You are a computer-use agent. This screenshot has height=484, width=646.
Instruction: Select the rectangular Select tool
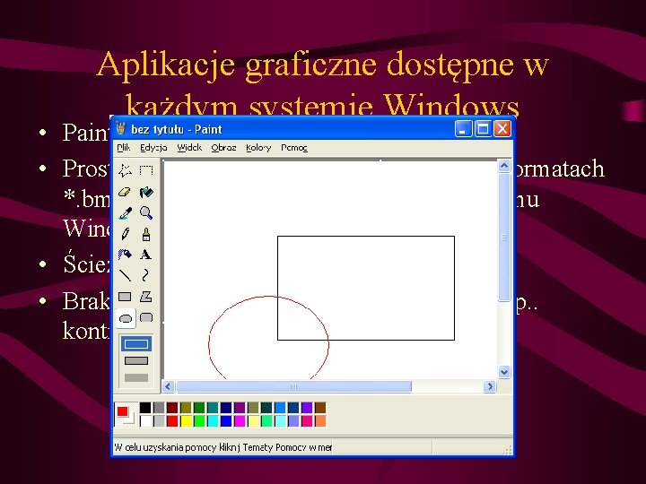coord(146,170)
